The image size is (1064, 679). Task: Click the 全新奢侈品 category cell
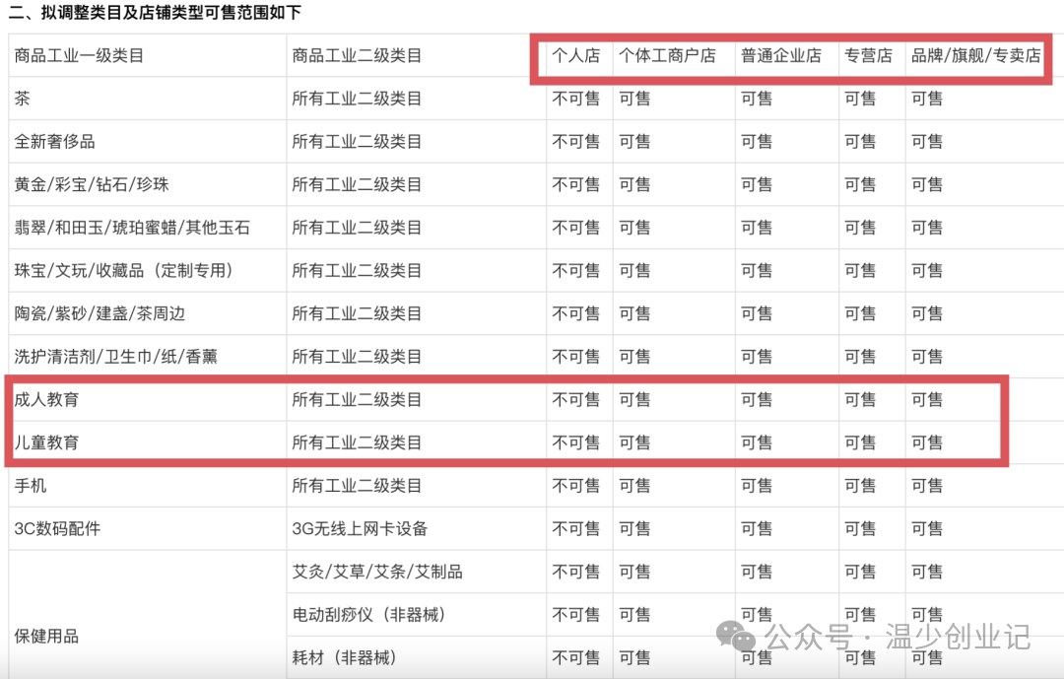coord(55,142)
